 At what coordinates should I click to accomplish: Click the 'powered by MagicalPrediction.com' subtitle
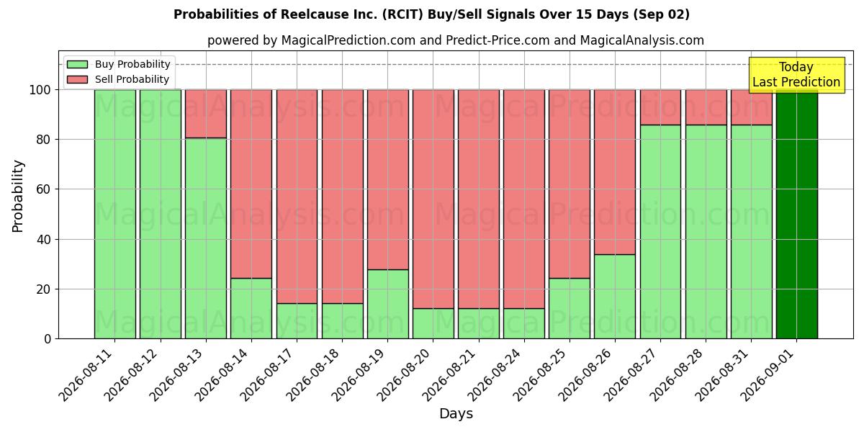pos(456,40)
